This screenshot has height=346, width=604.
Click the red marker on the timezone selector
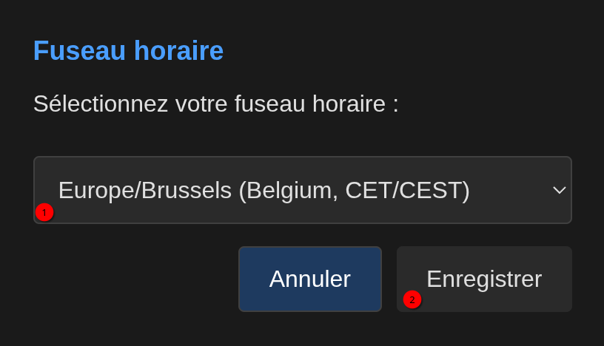point(44,213)
